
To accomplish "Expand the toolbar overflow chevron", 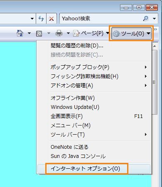I will [155, 30].
